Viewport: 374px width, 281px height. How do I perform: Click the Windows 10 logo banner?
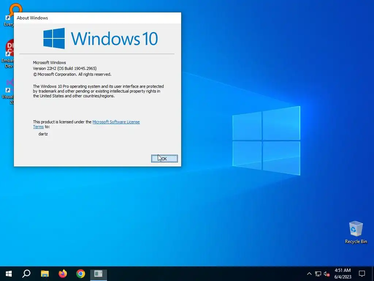coord(100,38)
